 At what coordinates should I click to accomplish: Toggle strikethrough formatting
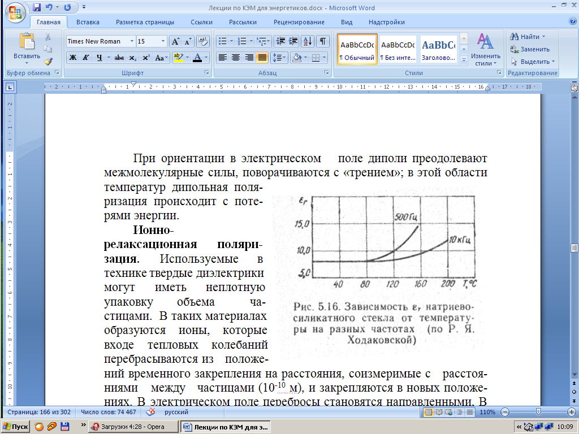pyautogui.click(x=119, y=58)
